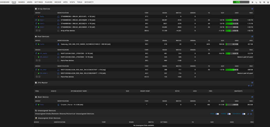The image size is (270, 127).
Task: Click the feedback icon beside terminal icon
Action: pyautogui.click(x=260, y=2)
